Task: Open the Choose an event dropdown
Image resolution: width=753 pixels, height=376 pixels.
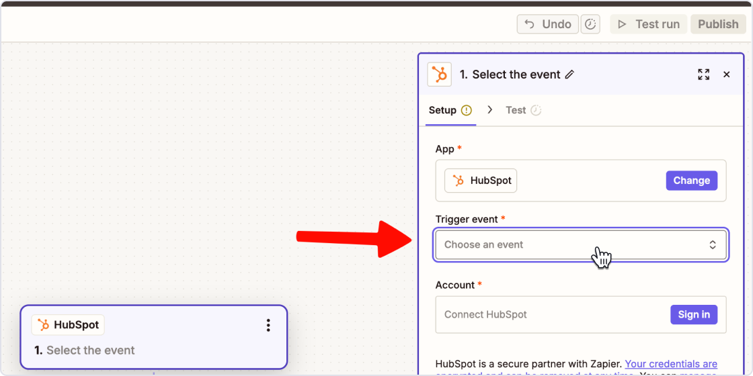Action: click(581, 244)
